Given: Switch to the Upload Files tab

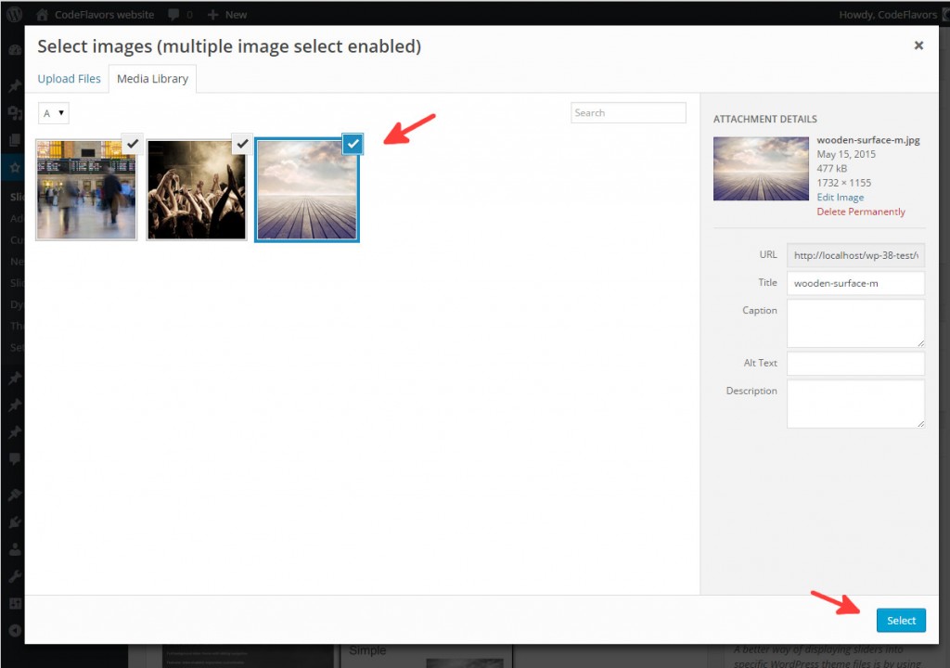Looking at the screenshot, I should (69, 79).
